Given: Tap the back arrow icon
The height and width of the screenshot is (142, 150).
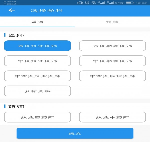Looking at the screenshot, I should pos(12,10).
